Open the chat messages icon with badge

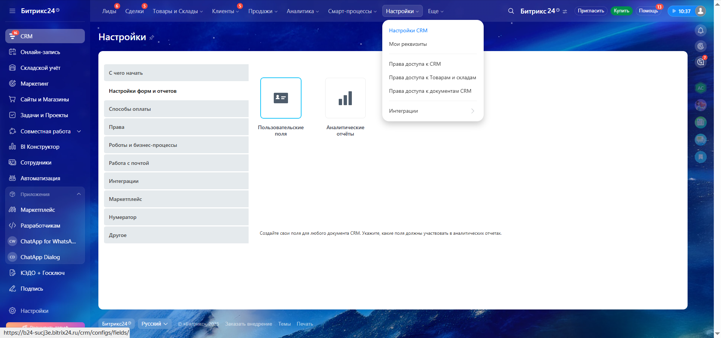pyautogui.click(x=700, y=62)
